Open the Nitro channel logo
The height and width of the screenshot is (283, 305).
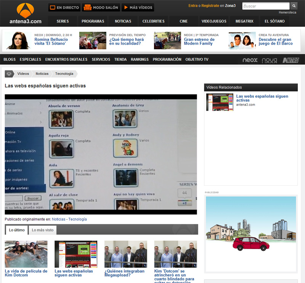291,60
